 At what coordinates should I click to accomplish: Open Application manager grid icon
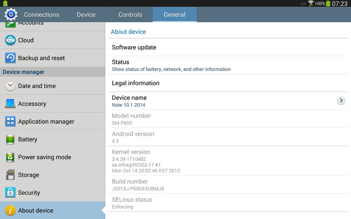tap(10, 121)
